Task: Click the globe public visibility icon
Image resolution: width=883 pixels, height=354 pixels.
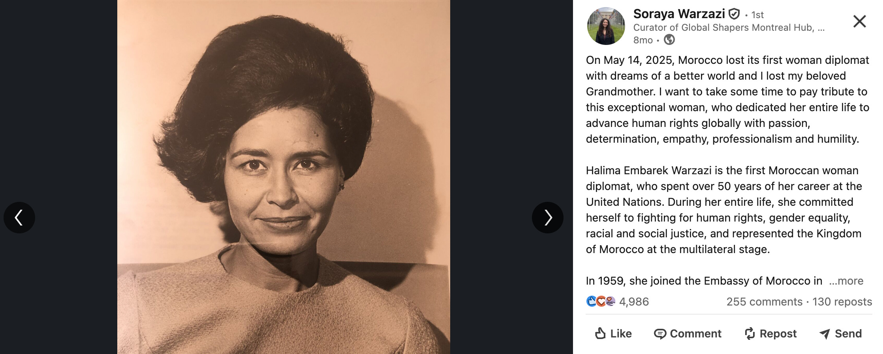Action: click(x=669, y=40)
